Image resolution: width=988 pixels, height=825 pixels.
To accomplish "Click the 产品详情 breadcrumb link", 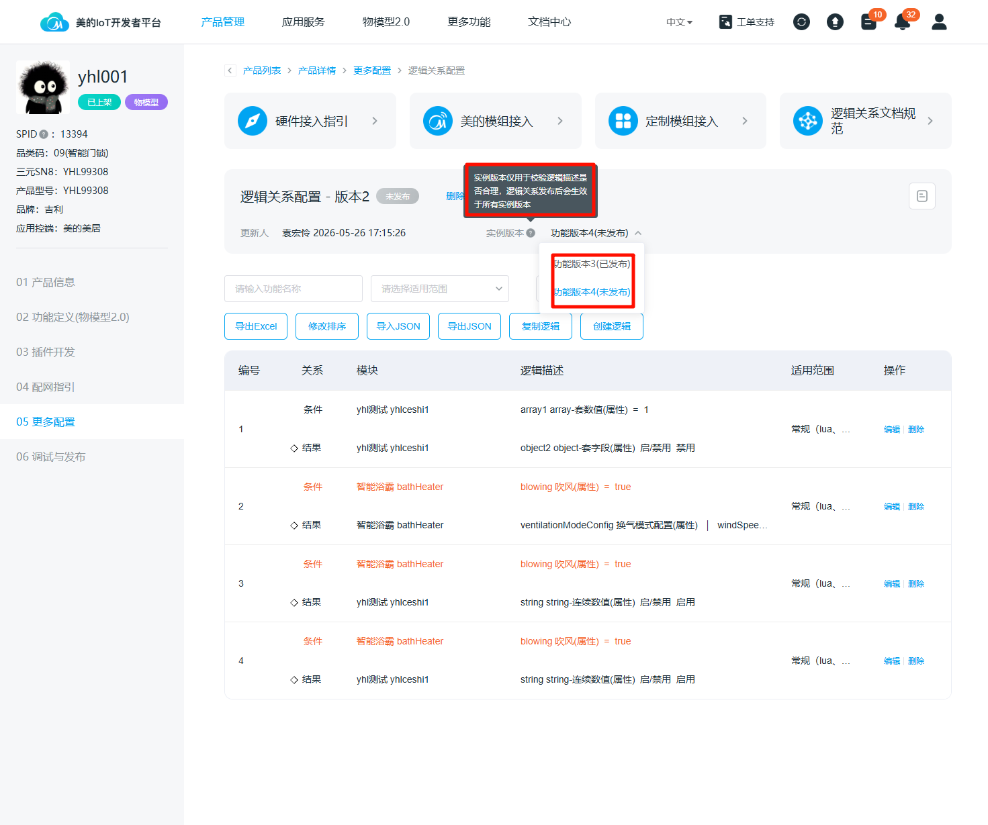I will coord(317,70).
